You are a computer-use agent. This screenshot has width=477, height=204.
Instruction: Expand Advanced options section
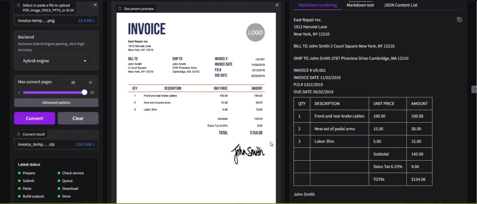56,102
